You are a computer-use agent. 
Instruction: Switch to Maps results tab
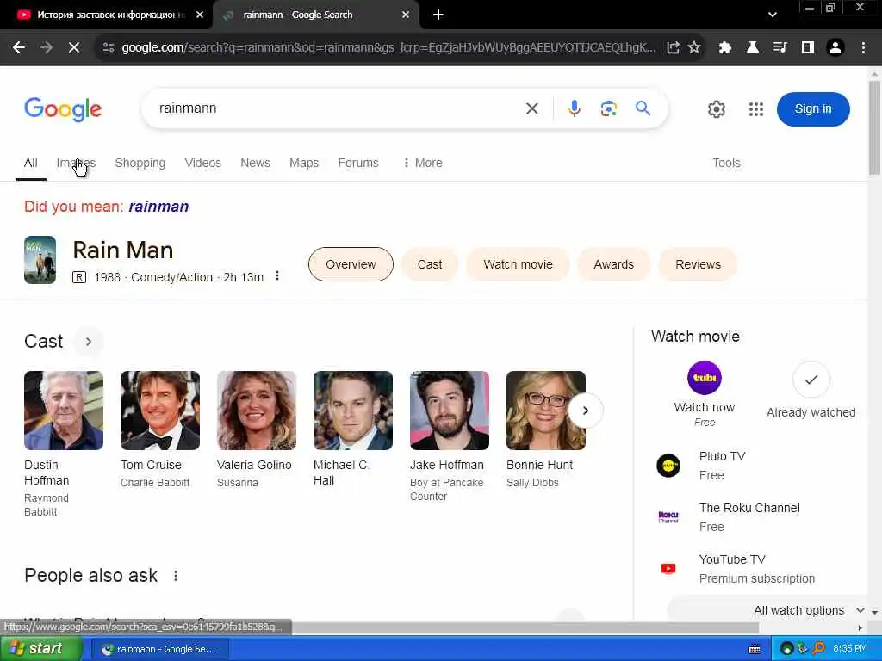pyautogui.click(x=304, y=163)
